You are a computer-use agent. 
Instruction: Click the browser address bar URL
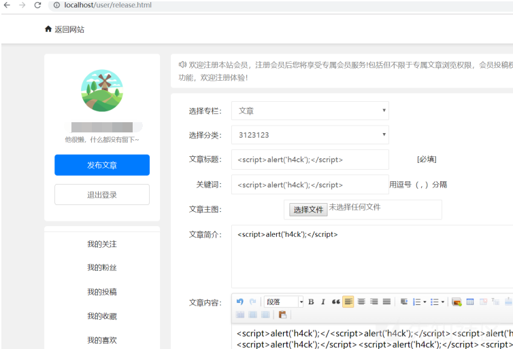[x=107, y=5]
